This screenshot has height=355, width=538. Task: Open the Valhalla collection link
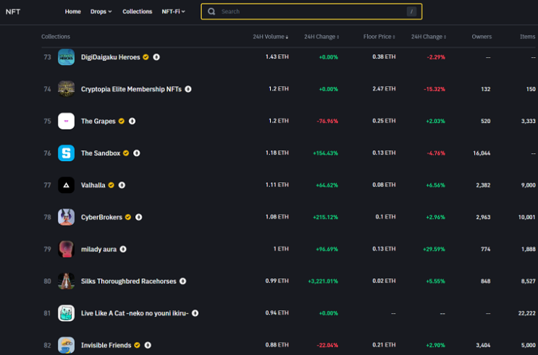(x=93, y=185)
